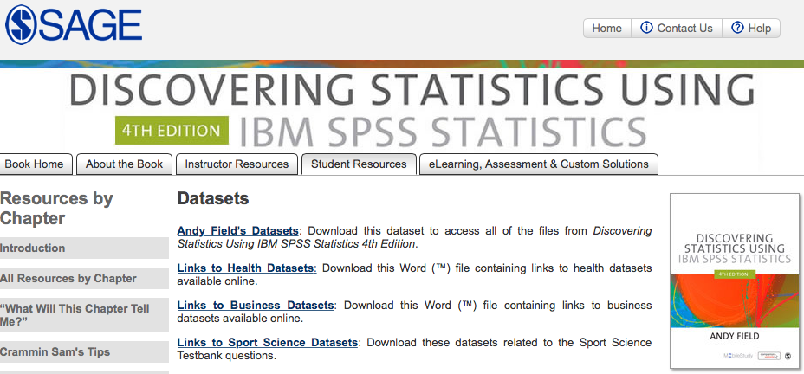Screen dimensions: 804x374
Task: Download Andy Field's Datasets
Action: [237, 230]
